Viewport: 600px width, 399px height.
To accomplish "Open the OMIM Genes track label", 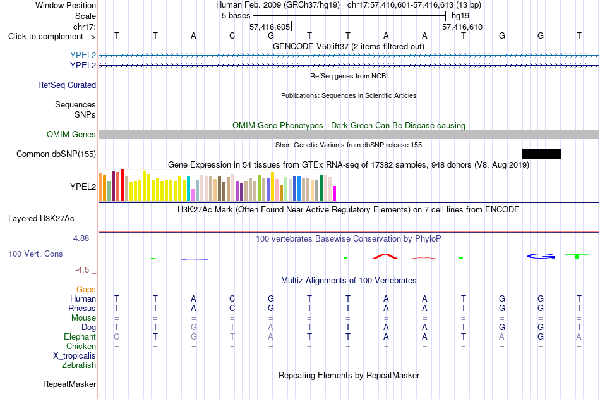I will coord(71,134).
